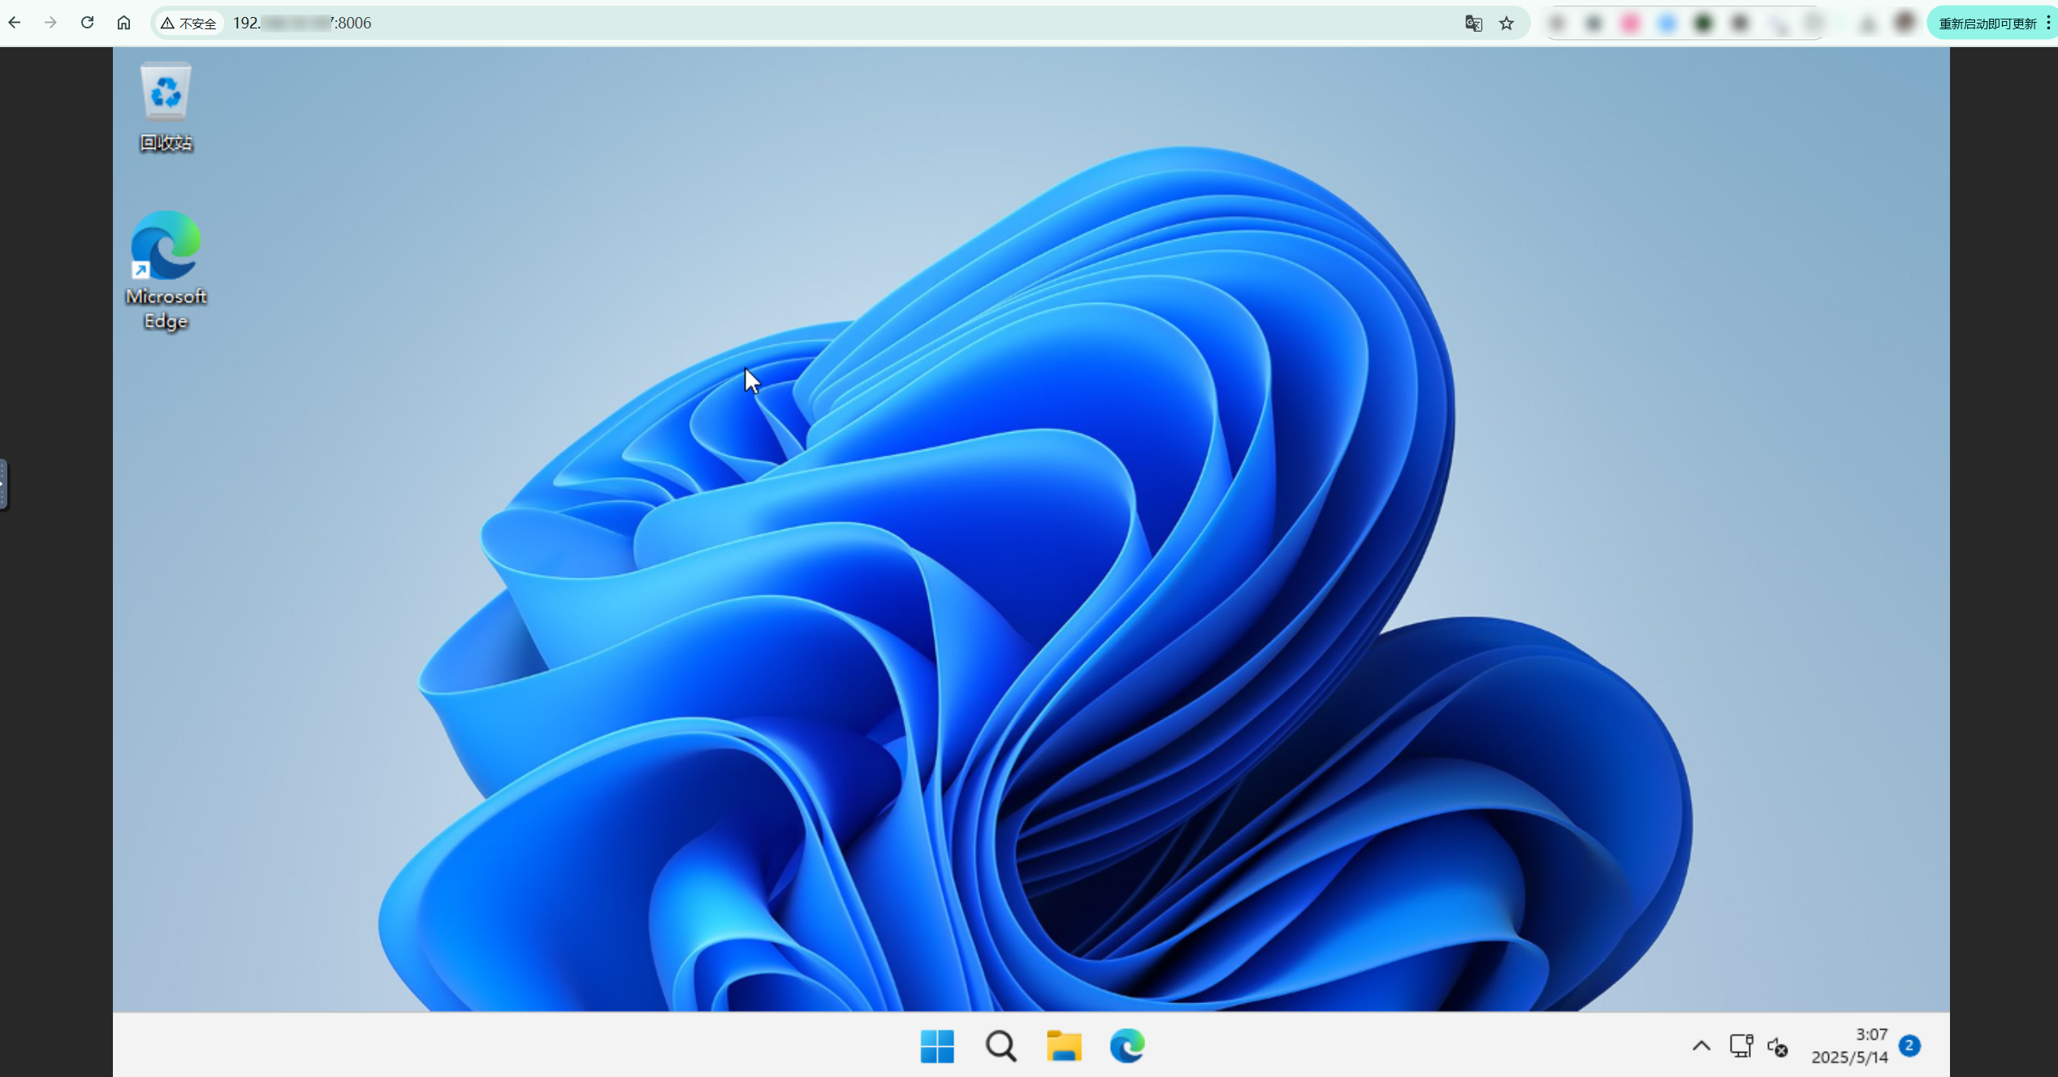2058x1077 pixels.
Task: Click the 重新启动即可更新 update button
Action: pos(1987,24)
